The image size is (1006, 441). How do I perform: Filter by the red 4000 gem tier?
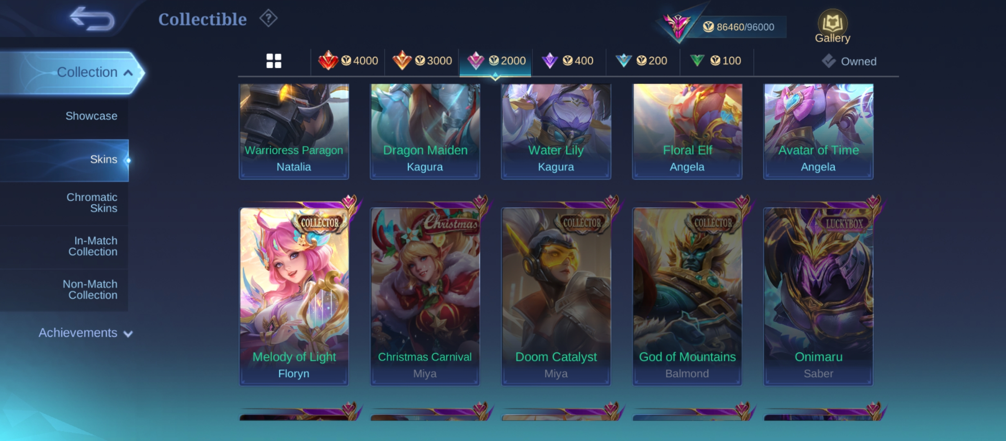[x=348, y=61]
